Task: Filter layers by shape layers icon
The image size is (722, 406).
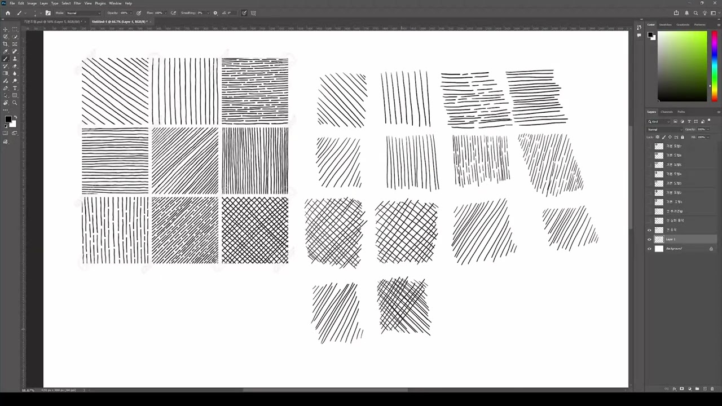Action: click(x=696, y=121)
